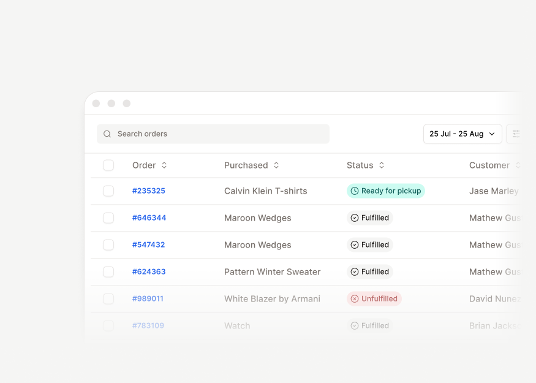Click customer Jase Marley
The height and width of the screenshot is (383, 536).
tap(494, 191)
